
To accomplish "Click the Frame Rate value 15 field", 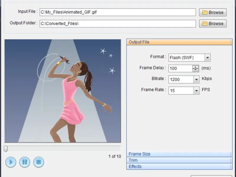I will [181, 91].
